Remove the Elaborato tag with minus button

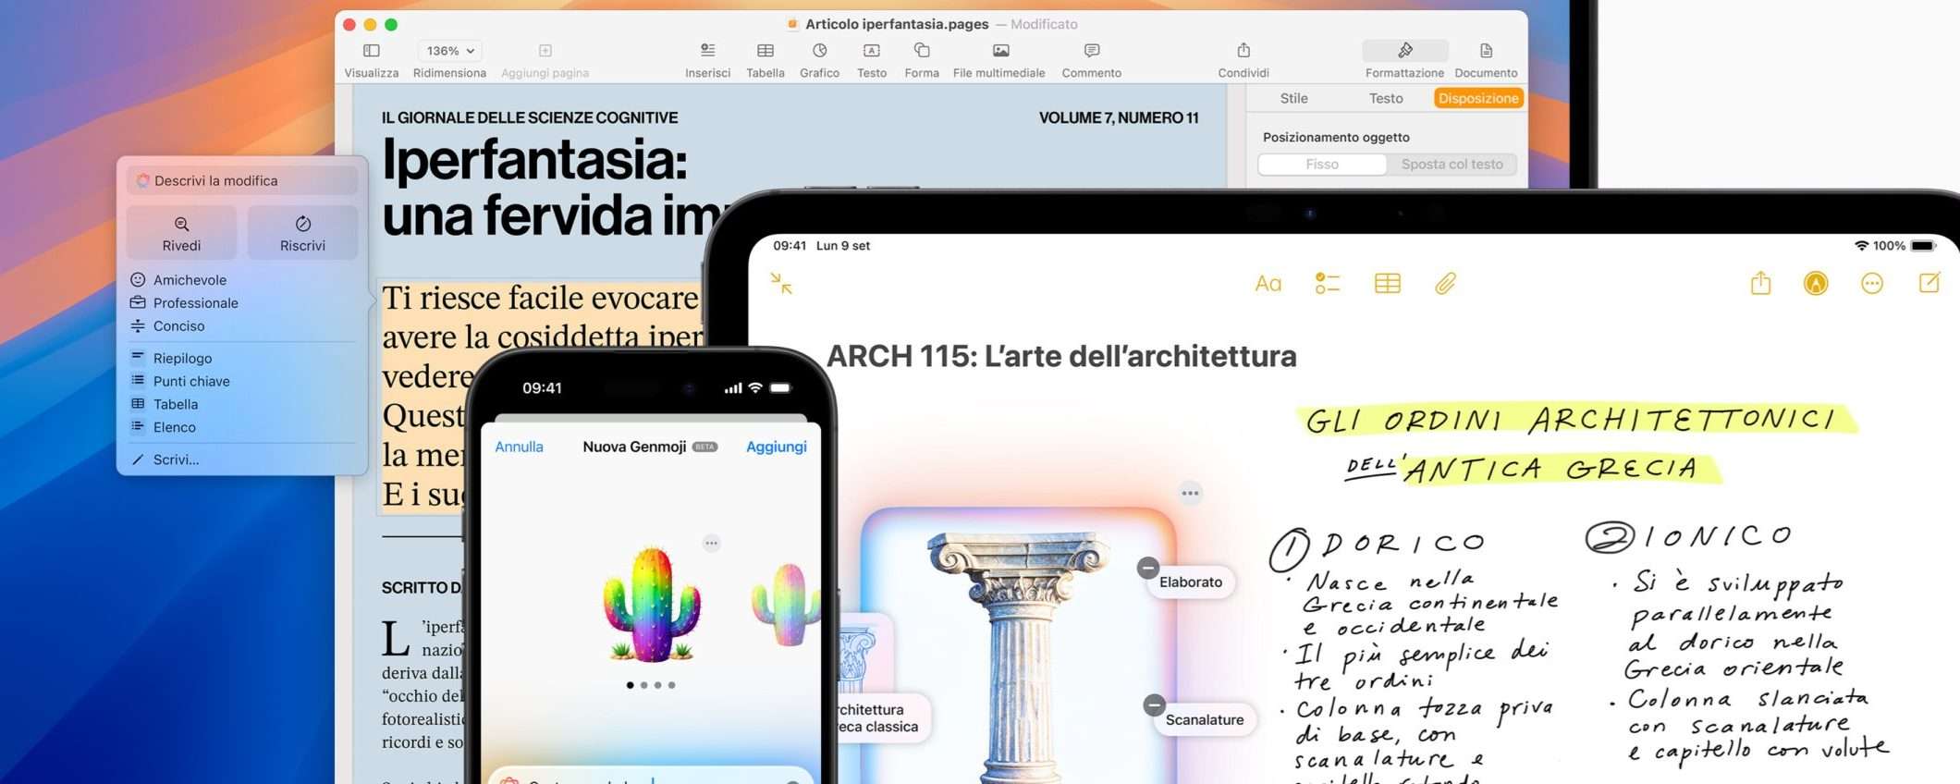point(1148,568)
